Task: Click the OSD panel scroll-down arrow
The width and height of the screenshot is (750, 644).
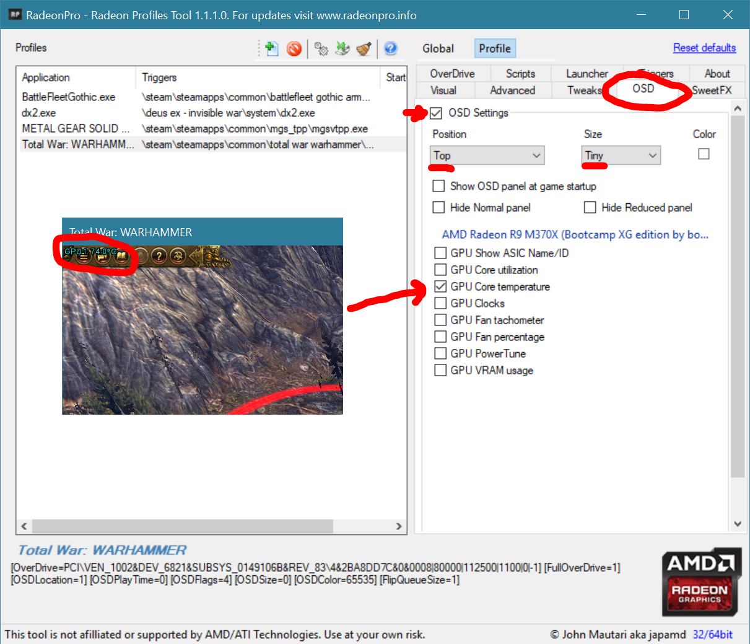Action: 737,524
